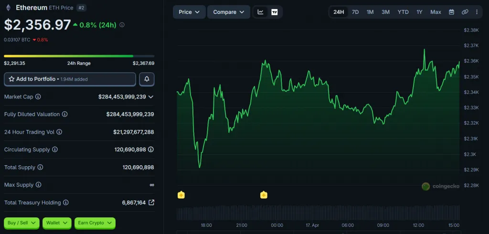Open the Price chart type dropdown
Screen dimensions: 489x234
tap(189, 12)
